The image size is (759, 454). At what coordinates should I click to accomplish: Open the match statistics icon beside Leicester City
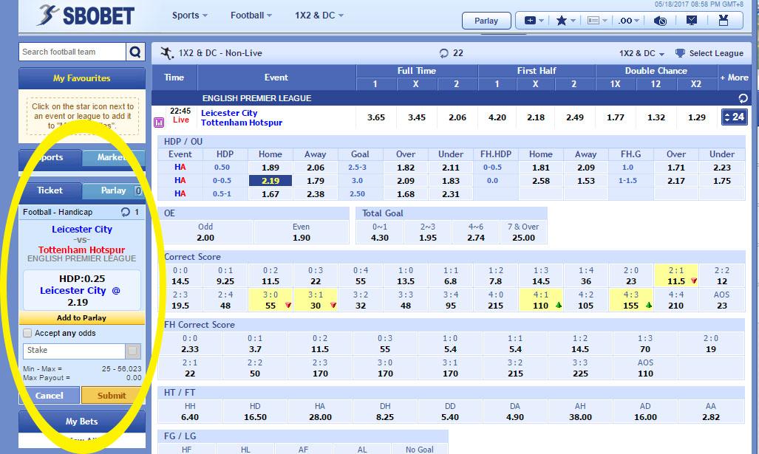tap(159, 123)
